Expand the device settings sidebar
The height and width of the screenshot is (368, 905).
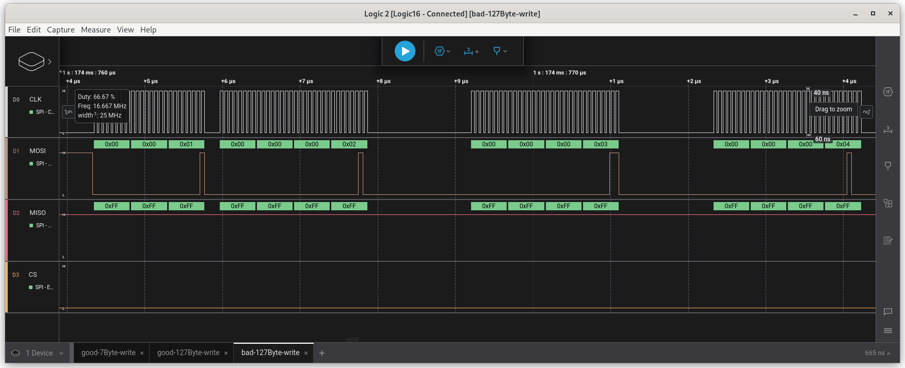[x=50, y=62]
